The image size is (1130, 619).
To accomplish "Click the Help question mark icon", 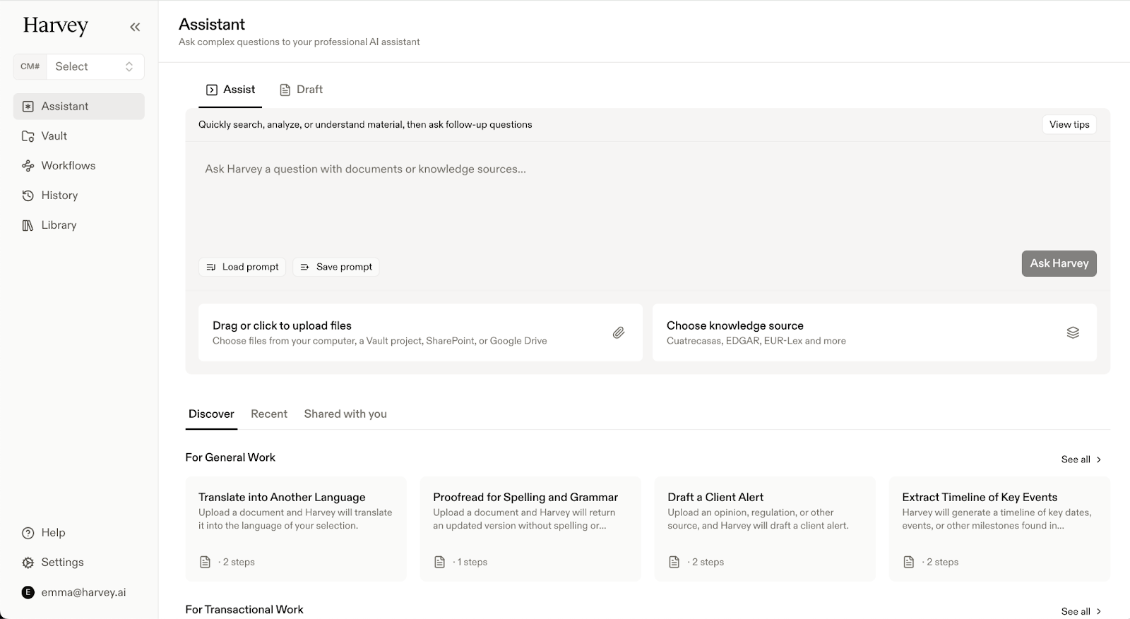I will click(28, 533).
